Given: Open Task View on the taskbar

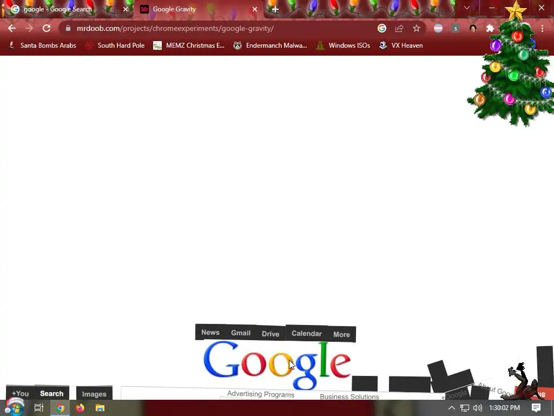Looking at the screenshot, I should pos(39,408).
